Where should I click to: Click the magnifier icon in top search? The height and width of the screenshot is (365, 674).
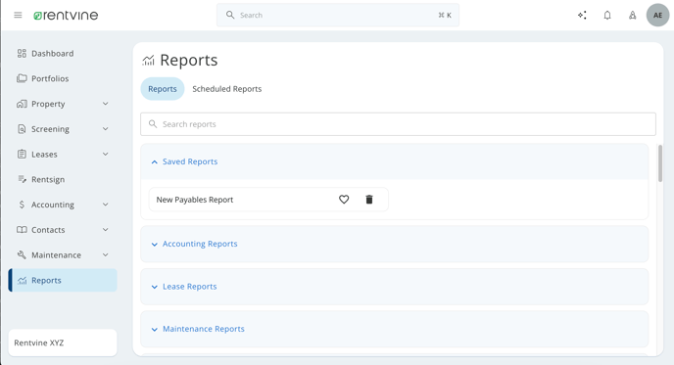click(x=230, y=15)
